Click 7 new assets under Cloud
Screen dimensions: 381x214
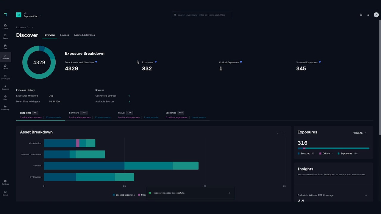[151, 117]
